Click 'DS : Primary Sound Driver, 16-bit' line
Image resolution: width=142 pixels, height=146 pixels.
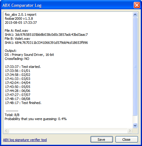point(29,55)
